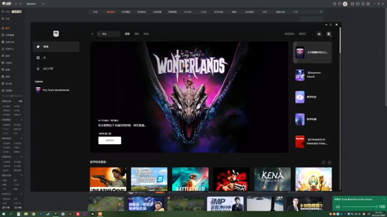This screenshot has height=217, width=387.
Task: Open skin shirt icon in Huya title bar
Action: [357, 4]
